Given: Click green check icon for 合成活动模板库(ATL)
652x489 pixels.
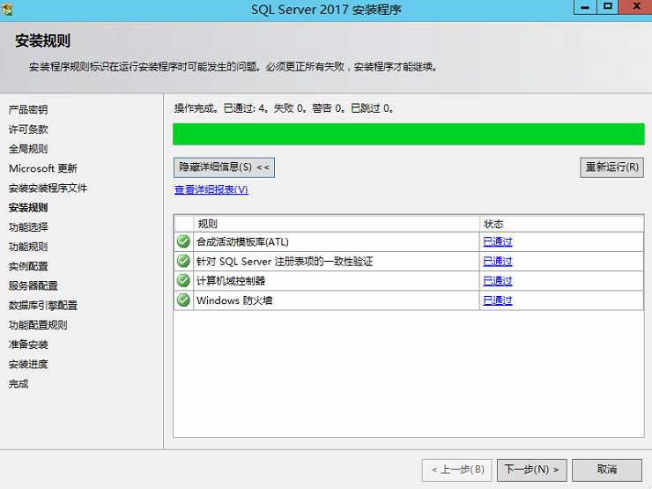Looking at the screenshot, I should 183,241.
